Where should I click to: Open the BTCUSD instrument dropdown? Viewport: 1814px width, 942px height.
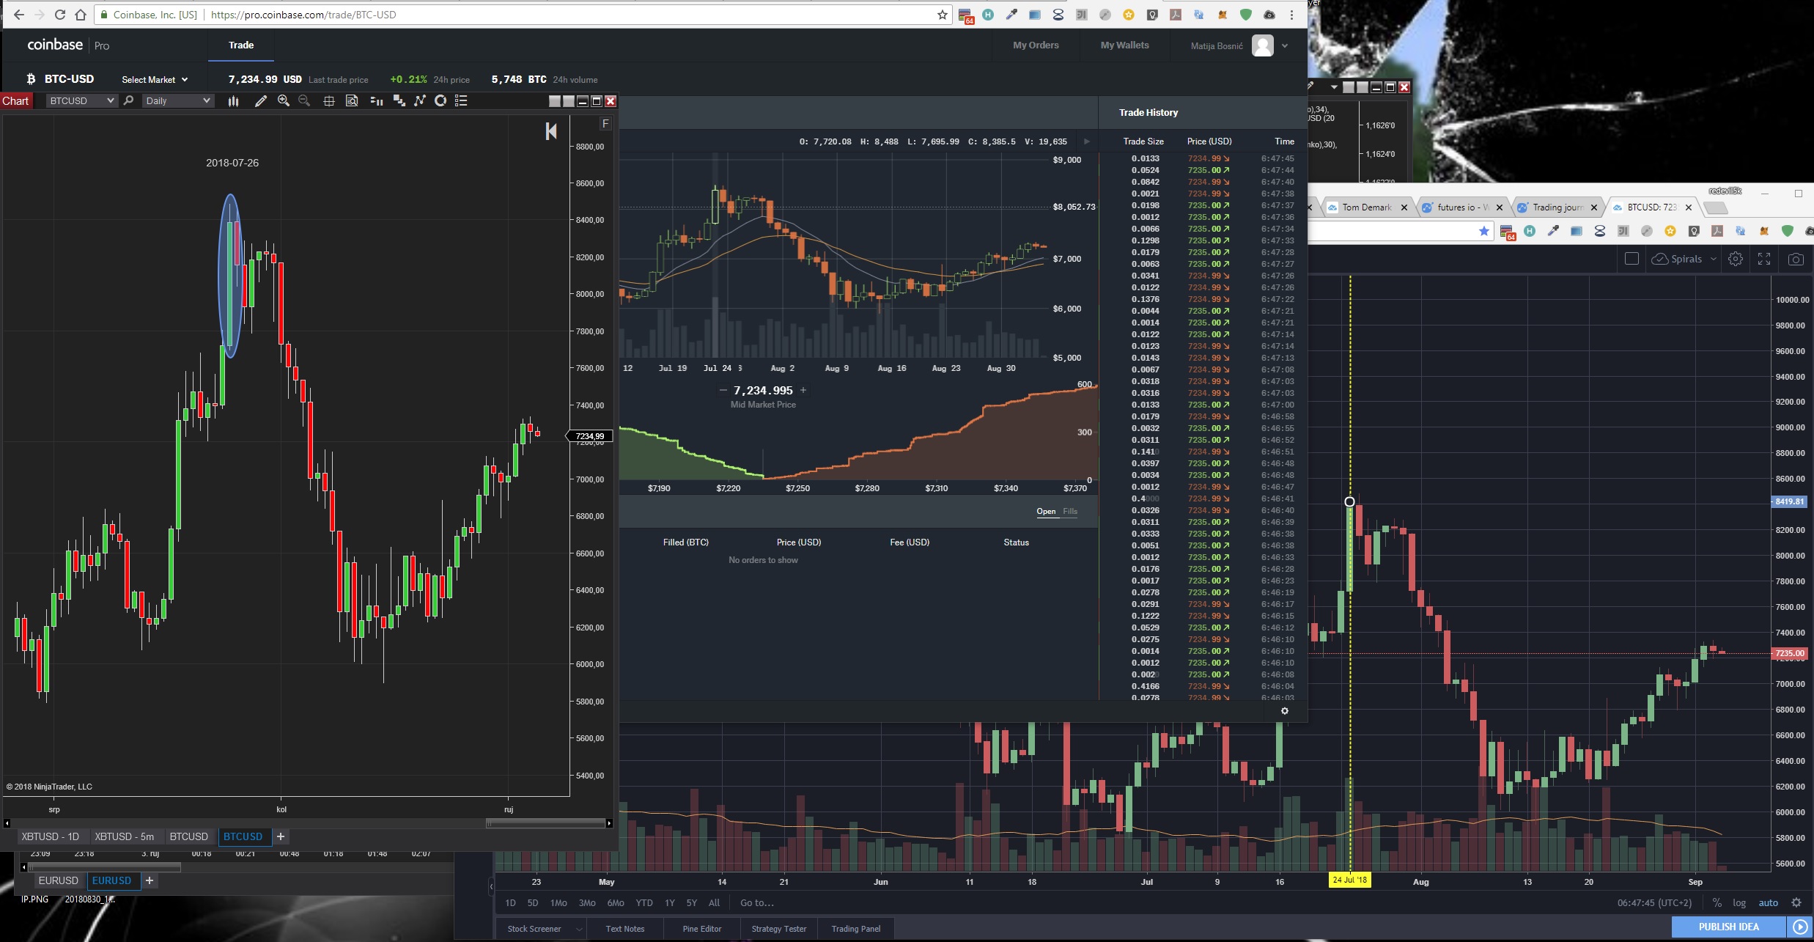click(x=81, y=101)
